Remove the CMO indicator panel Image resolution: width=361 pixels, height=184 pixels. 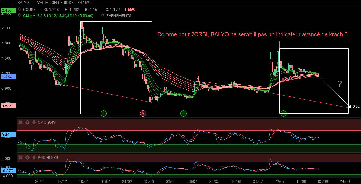pyautogui.click(x=20, y=122)
